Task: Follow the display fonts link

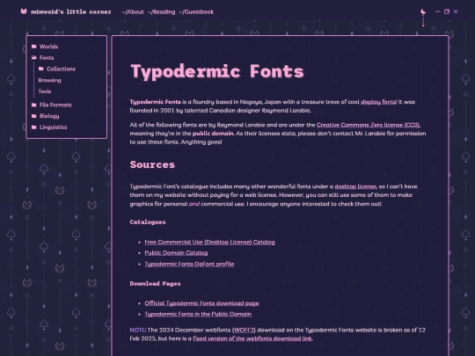Action: 378,102
